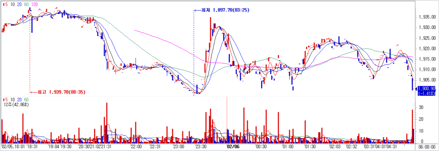Screen dimensions: 439x151
Task: Click the 12주(42.86%) volume label
Action: 16,105
